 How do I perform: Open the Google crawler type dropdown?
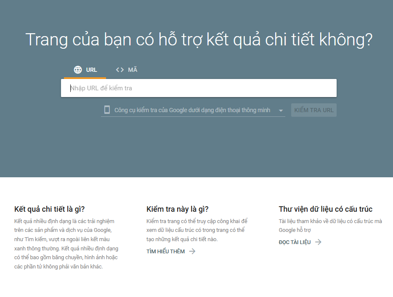[192, 110]
